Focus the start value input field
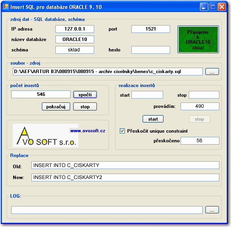Screen dimensions: 231x227 pos(147,95)
